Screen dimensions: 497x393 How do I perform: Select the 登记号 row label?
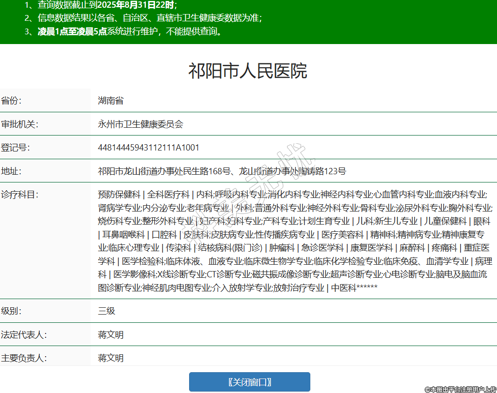[16, 148]
